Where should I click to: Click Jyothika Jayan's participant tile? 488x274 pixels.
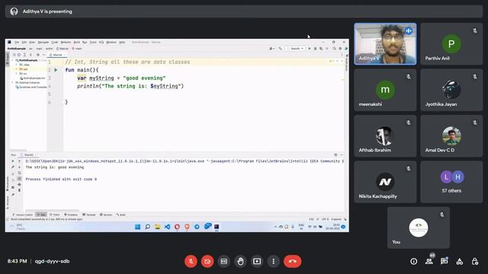pyautogui.click(x=451, y=90)
